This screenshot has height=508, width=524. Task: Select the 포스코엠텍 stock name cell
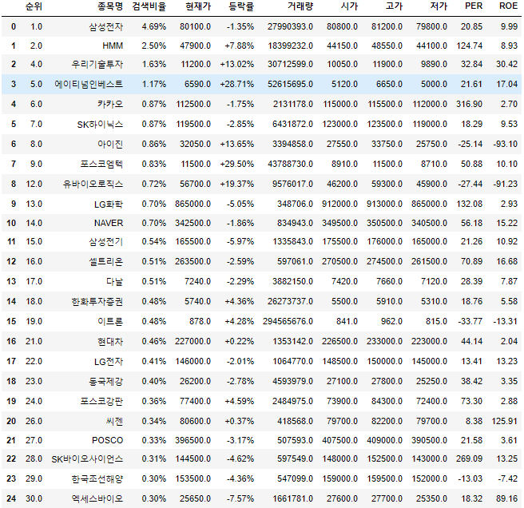coord(101,164)
